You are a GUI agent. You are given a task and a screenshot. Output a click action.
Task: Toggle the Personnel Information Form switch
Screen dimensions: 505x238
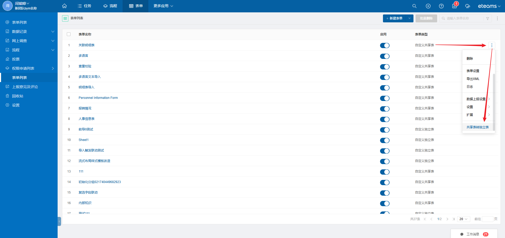385,98
